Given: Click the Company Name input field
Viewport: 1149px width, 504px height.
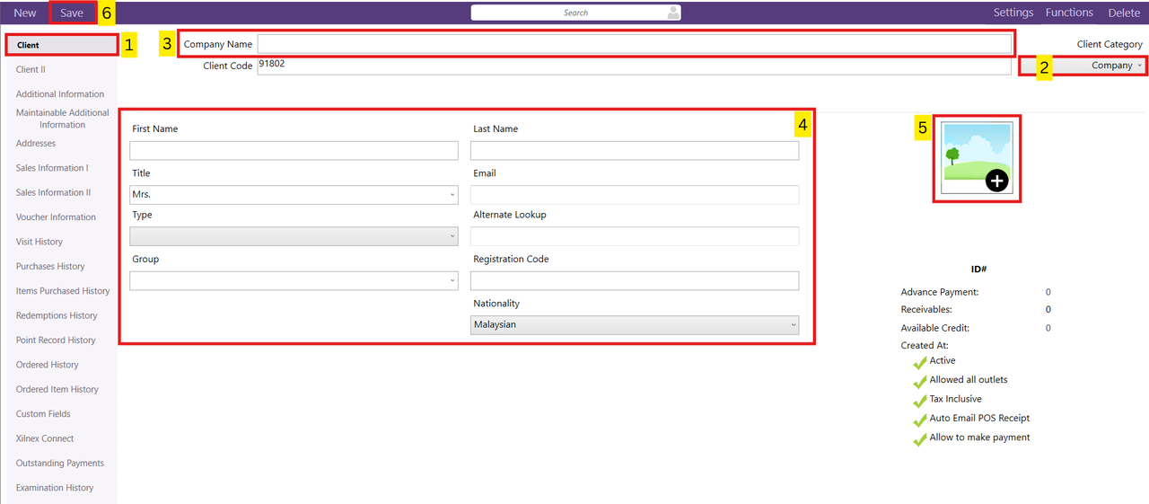Looking at the screenshot, I should click(x=634, y=44).
